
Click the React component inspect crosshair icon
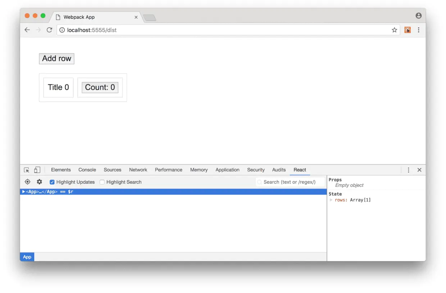(x=27, y=182)
